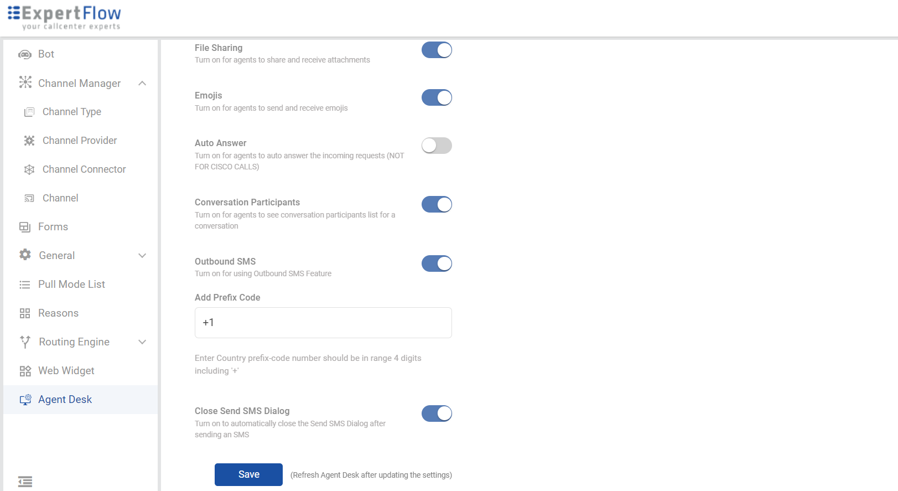Expand the Routing Engine section
Screen dimensions: 898x491
[x=143, y=342]
